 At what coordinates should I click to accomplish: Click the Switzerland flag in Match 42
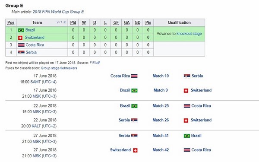pyautogui.click(x=135, y=150)
